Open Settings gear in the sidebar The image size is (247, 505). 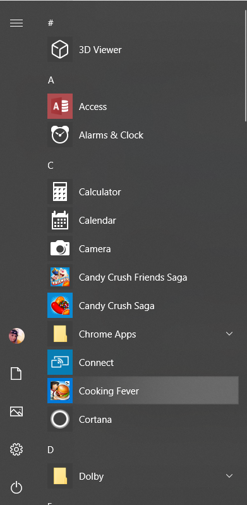[x=16, y=449]
